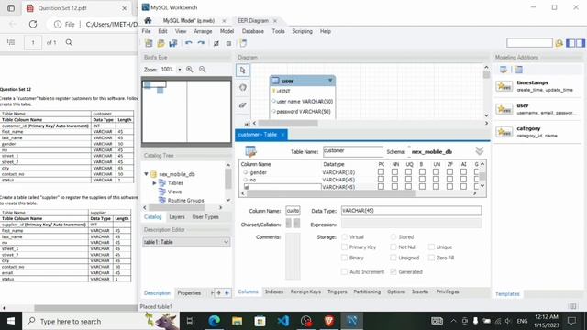Check PK checkbox for the no column
587x330 pixels.
click(x=382, y=180)
